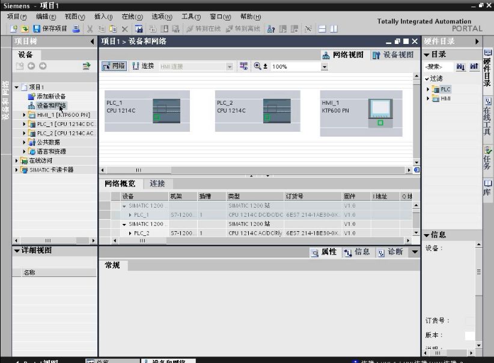Click the print icon in toolbar

pos(76,29)
